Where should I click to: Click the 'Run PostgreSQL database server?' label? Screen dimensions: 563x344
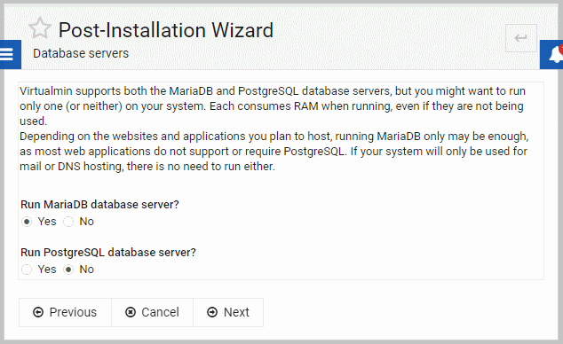108,253
